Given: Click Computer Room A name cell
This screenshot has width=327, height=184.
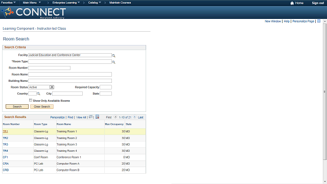Looking at the screenshot, I should point(68,164).
